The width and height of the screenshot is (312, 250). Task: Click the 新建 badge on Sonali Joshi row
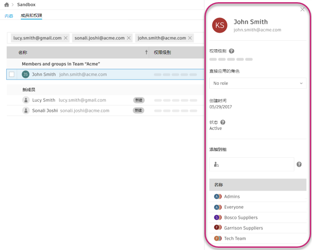coord(138,110)
